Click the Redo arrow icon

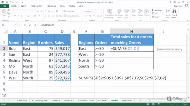pyautogui.click(x=17, y=2)
